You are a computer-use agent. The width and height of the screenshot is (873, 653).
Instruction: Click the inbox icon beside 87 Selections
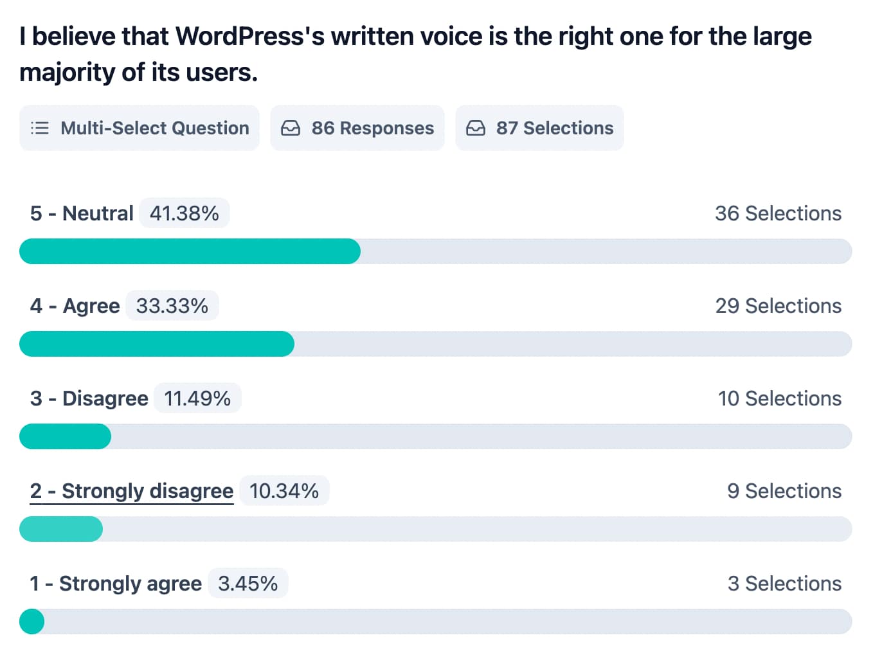[x=476, y=128]
